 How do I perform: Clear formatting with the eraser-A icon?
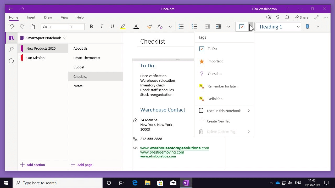pyautogui.click(x=160, y=26)
